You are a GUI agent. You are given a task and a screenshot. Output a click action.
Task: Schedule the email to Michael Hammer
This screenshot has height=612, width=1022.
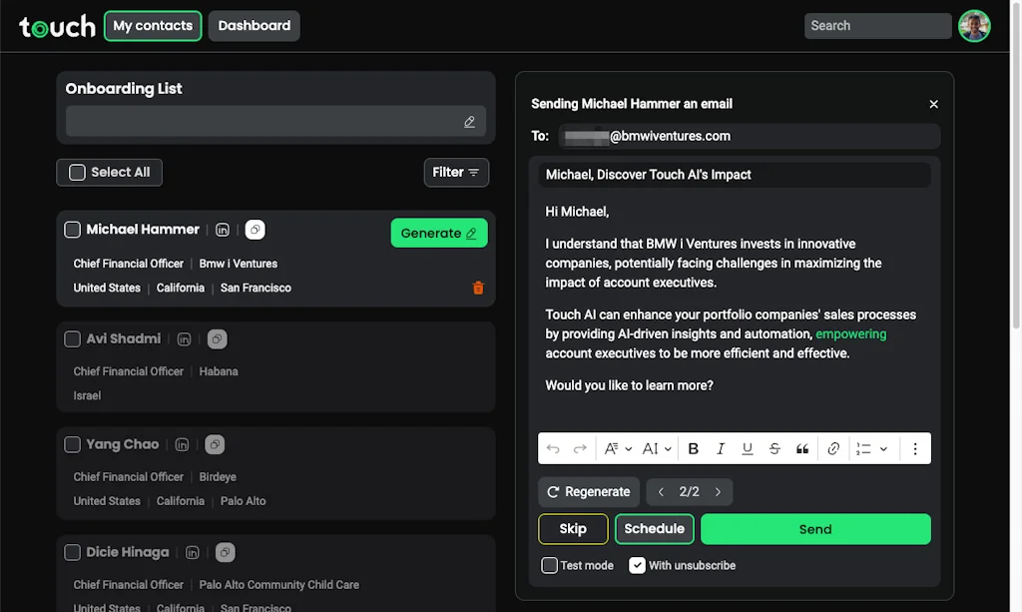(x=654, y=528)
